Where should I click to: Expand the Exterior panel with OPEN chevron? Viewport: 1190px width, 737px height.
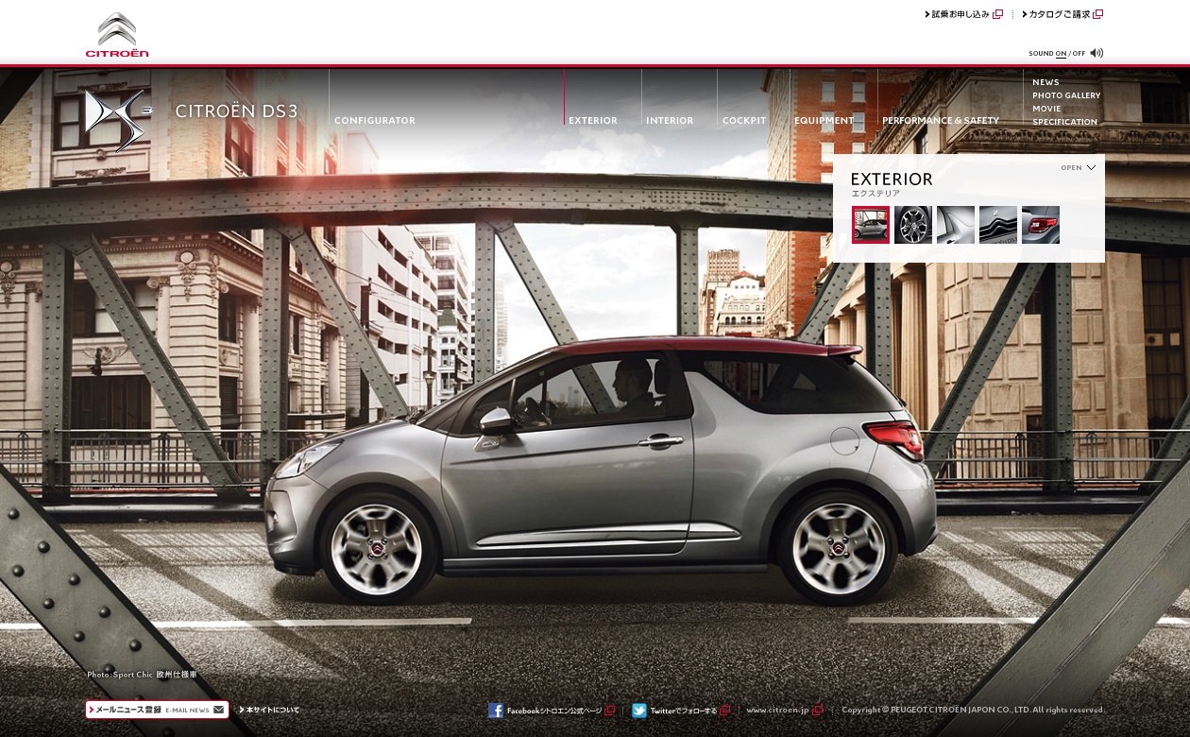(1079, 168)
